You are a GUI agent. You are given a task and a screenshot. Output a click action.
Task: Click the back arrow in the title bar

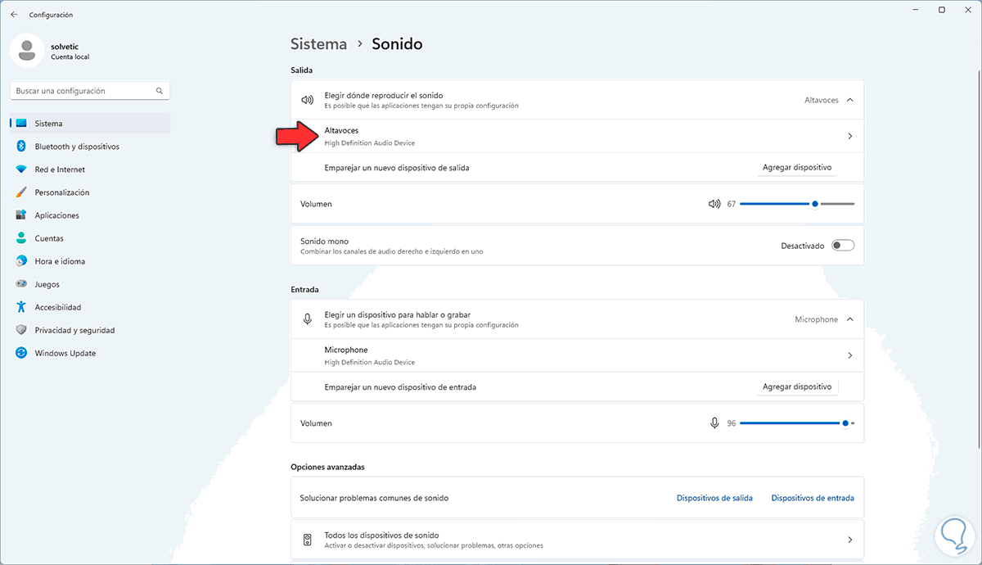pos(14,15)
